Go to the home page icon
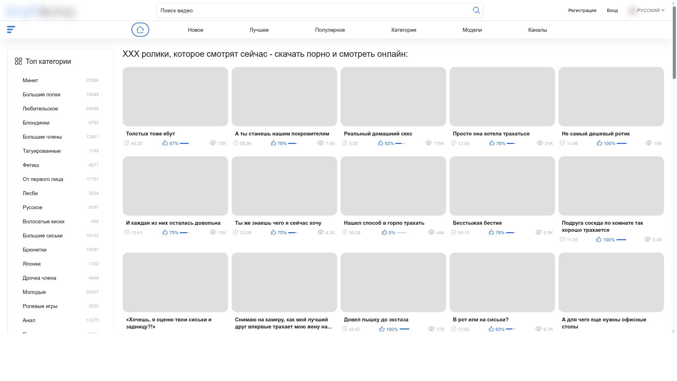Screen dimensions: 677x381 [x=140, y=30]
